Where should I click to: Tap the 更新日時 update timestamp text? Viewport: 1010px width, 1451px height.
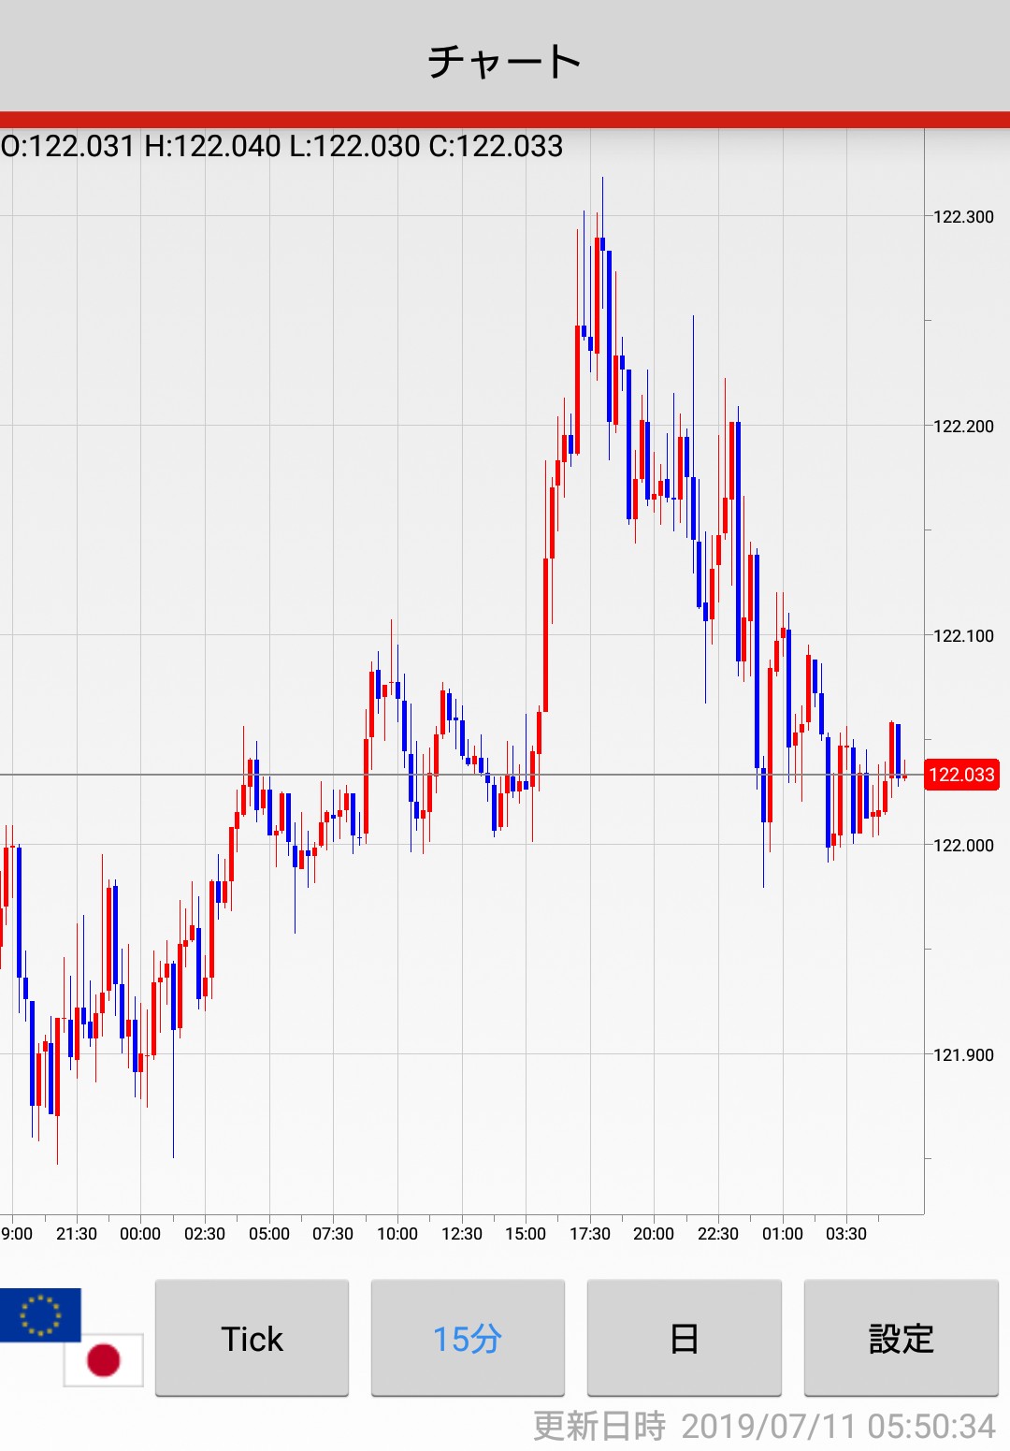(x=763, y=1426)
